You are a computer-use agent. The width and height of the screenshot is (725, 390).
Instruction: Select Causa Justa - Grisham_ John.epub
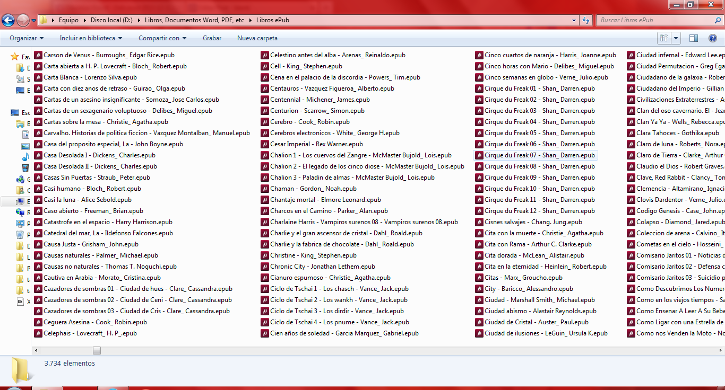pos(87,244)
